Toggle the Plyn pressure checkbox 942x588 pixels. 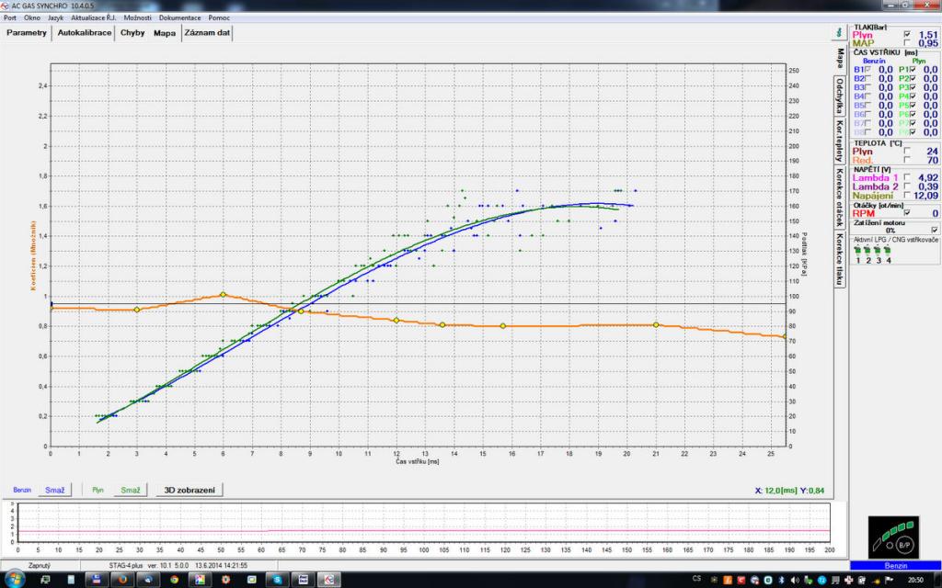908,34
